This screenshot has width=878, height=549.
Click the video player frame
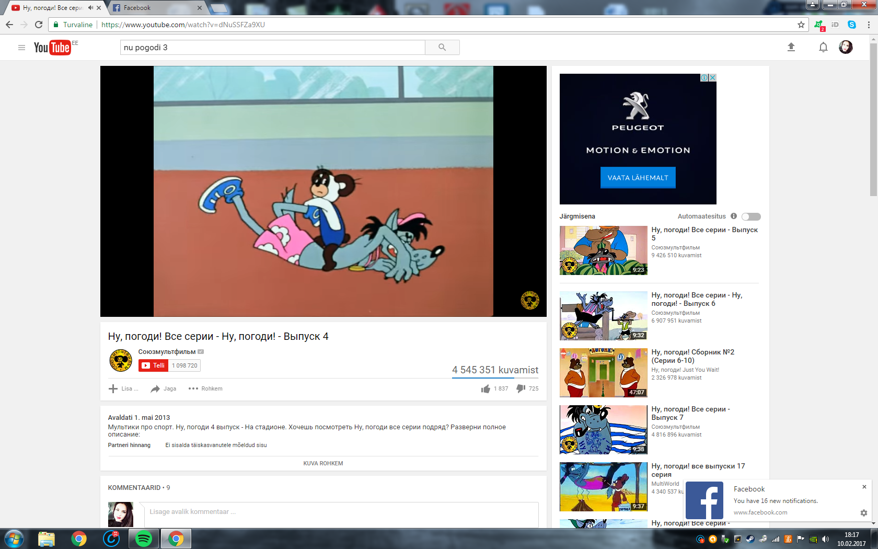click(x=323, y=191)
